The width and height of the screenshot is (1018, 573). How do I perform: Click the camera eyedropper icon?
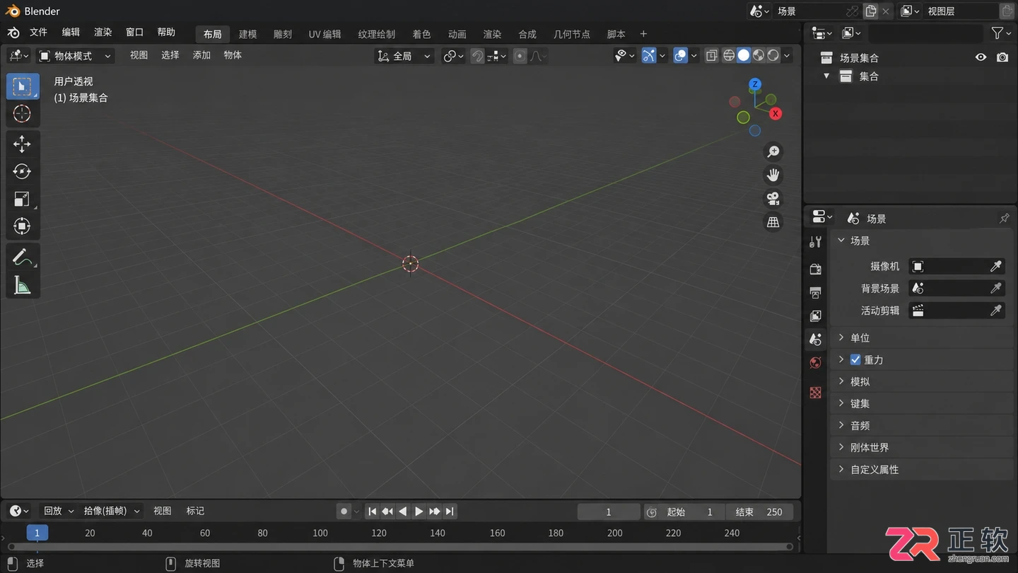point(995,266)
